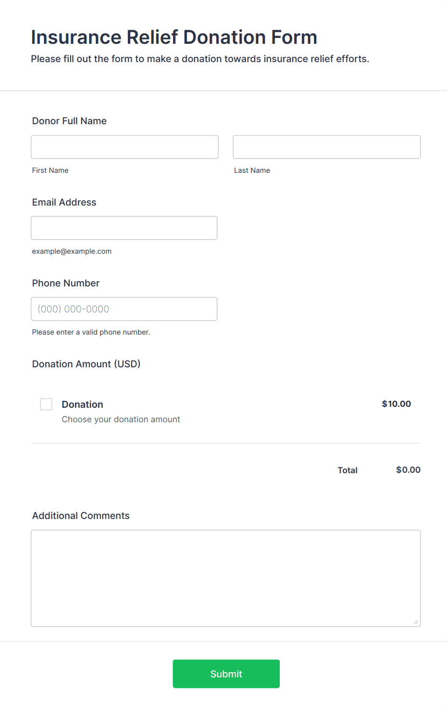Click the example@example.com hint text
The width and height of the screenshot is (447, 712).
72,251
